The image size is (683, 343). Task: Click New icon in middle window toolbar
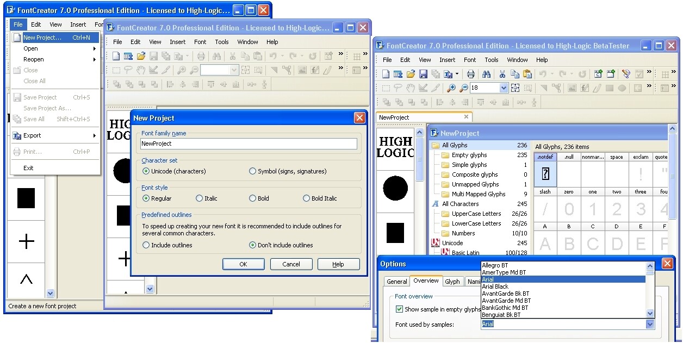pos(116,56)
